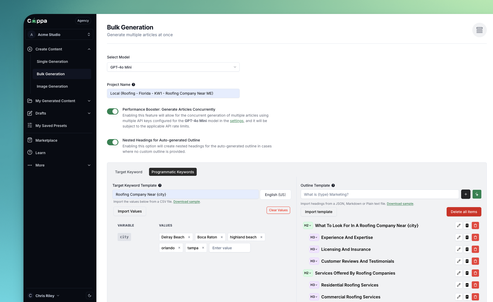Change H3 level for Residential Roofing Services
493x302 pixels.
pos(314,285)
